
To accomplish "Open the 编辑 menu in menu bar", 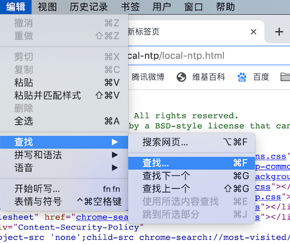I will (16, 7).
